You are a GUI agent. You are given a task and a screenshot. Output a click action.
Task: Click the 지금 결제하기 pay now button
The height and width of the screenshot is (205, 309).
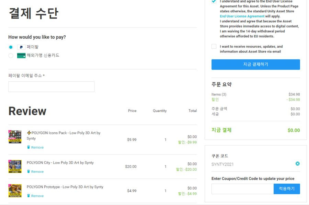(x=255, y=65)
